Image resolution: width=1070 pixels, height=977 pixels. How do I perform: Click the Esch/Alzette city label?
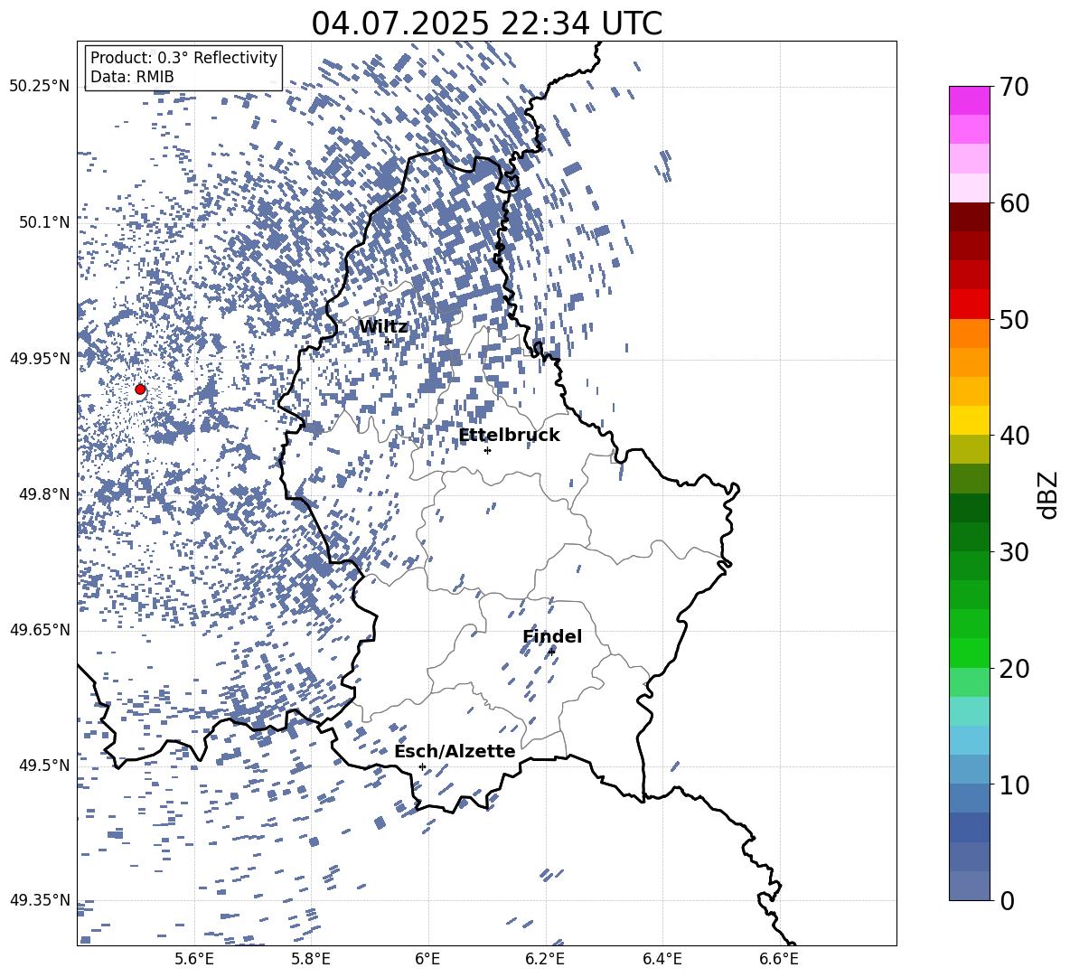[455, 752]
